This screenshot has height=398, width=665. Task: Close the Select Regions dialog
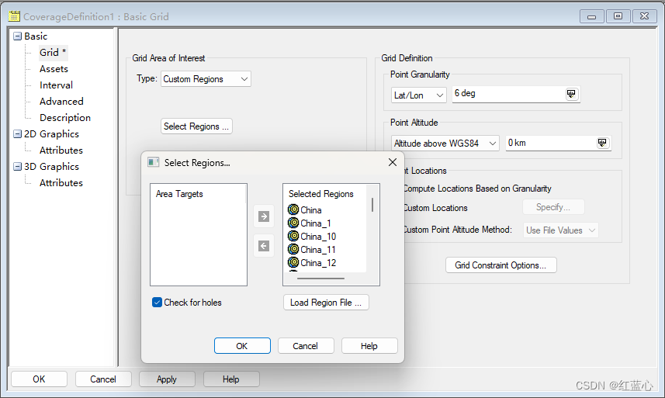click(x=393, y=162)
